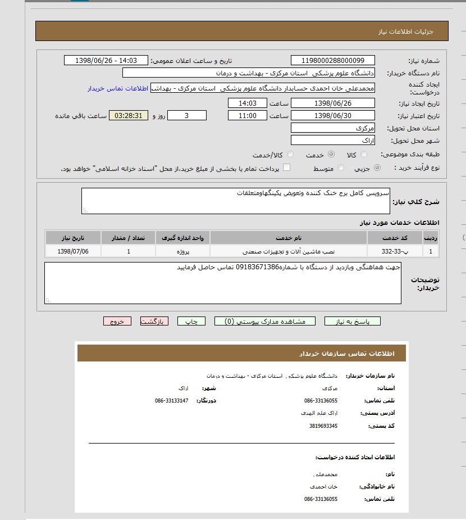Click the نام دستگاه خریدار field
Image resolution: width=466 pixels, height=520 pixels.
[x=248, y=73]
